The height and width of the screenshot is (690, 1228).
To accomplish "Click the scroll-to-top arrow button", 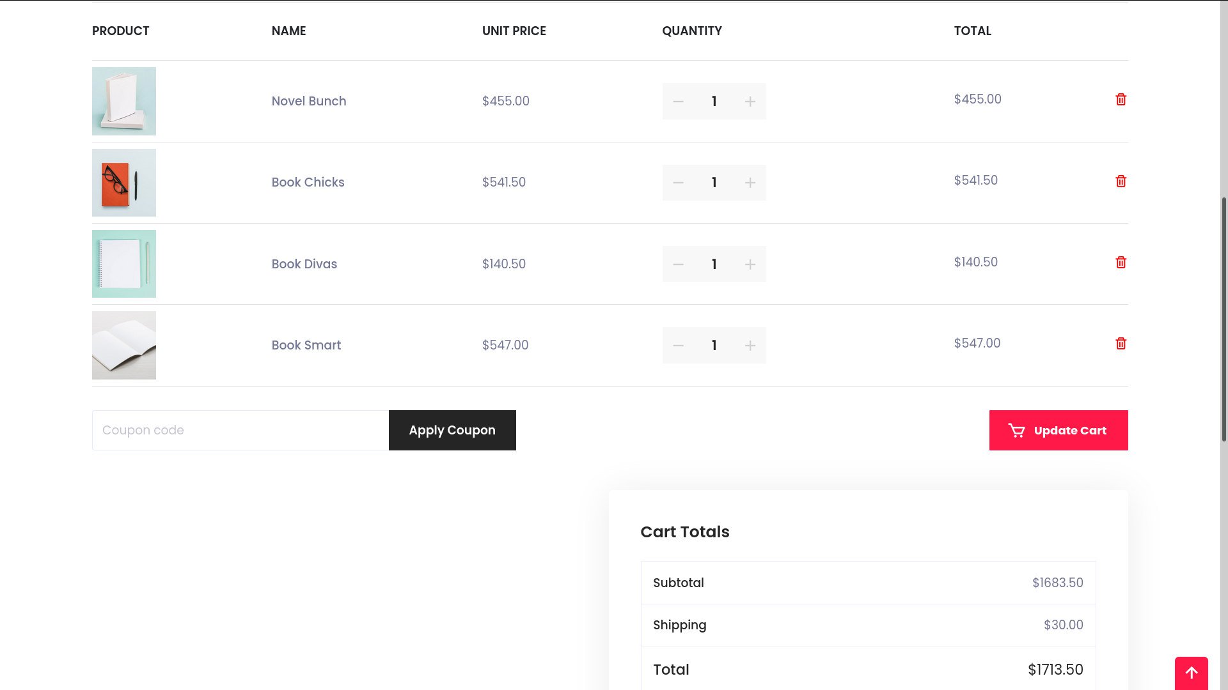I will point(1191,673).
